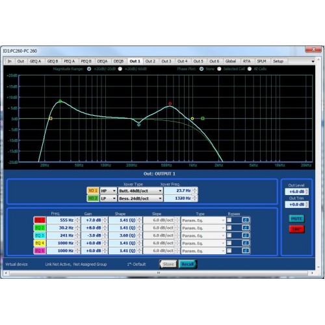This screenshot has width=325, height=325.
Task: Open EQ 3 Param. Eq. type dropdown
Action: tap(203, 235)
